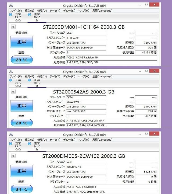This screenshot has width=172, height=194.
Task: Open 機能(U) menu in the ST32000542AS window
Action: [x=42, y=77]
